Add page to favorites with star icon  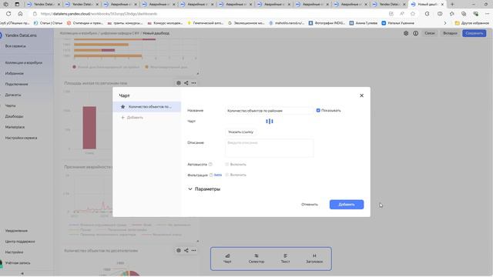413,14
